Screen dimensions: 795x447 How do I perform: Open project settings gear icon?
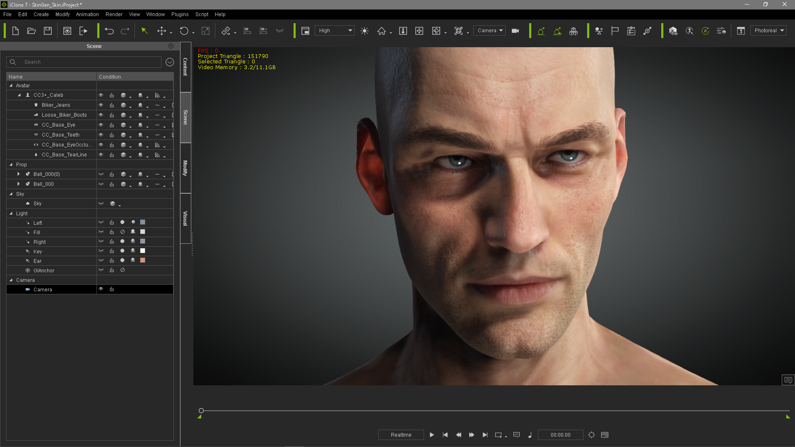591,435
